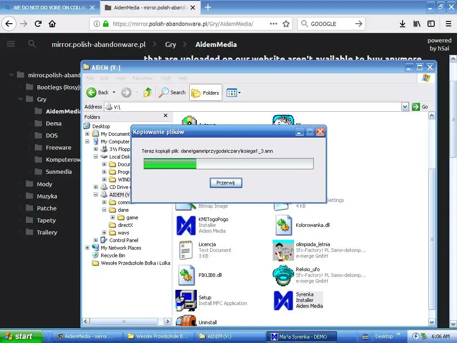
Task: Select the PIKLIB8.dll file icon
Action: pos(186,275)
